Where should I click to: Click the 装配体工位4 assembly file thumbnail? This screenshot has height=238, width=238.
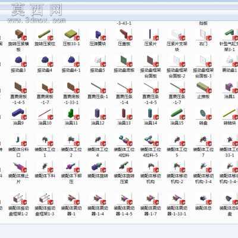coord(98,140)
